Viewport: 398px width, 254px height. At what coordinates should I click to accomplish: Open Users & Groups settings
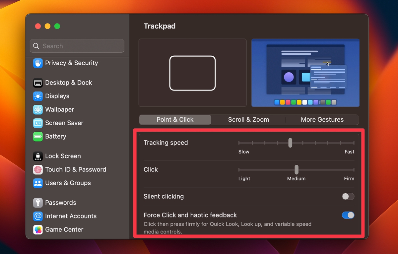tap(37, 183)
